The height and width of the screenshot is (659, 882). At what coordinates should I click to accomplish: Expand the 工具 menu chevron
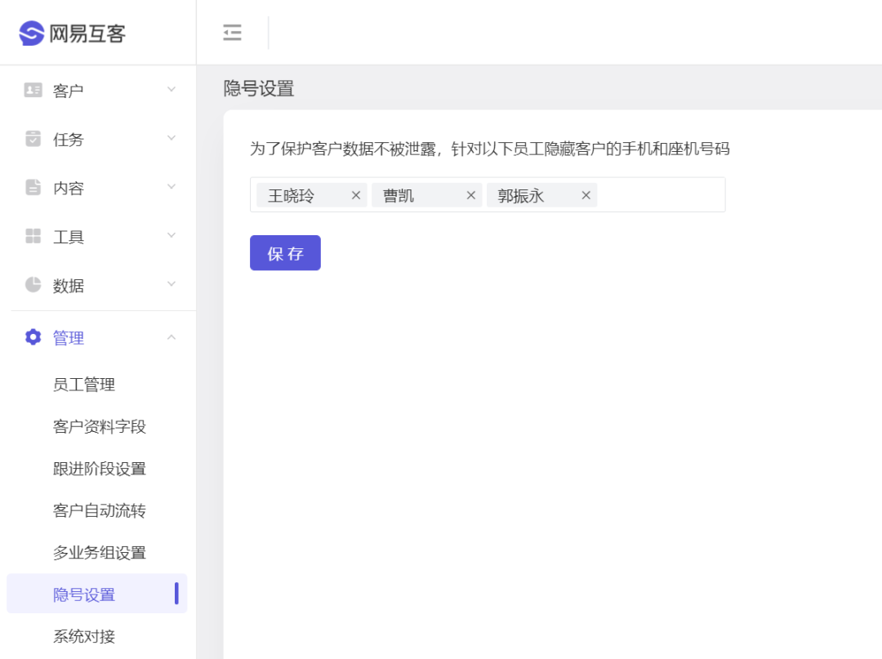coord(171,235)
